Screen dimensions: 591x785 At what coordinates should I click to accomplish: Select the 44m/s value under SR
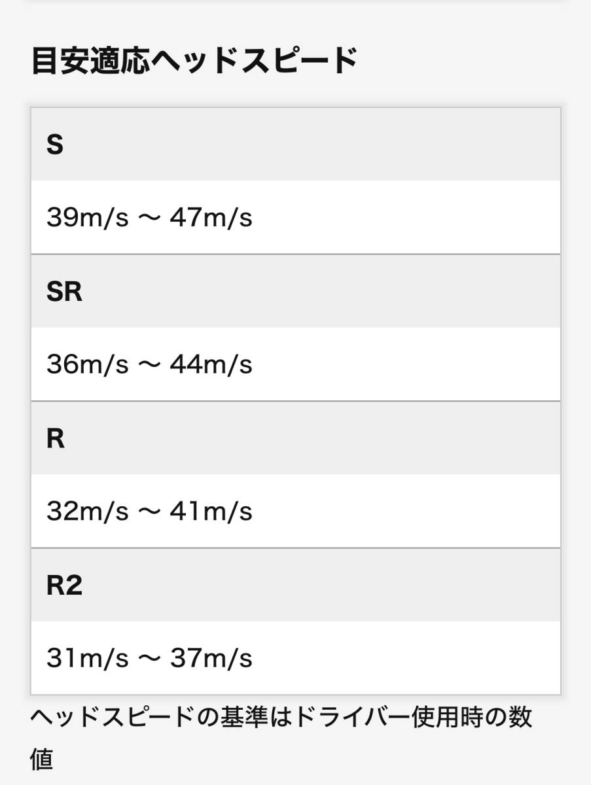pyautogui.click(x=211, y=364)
